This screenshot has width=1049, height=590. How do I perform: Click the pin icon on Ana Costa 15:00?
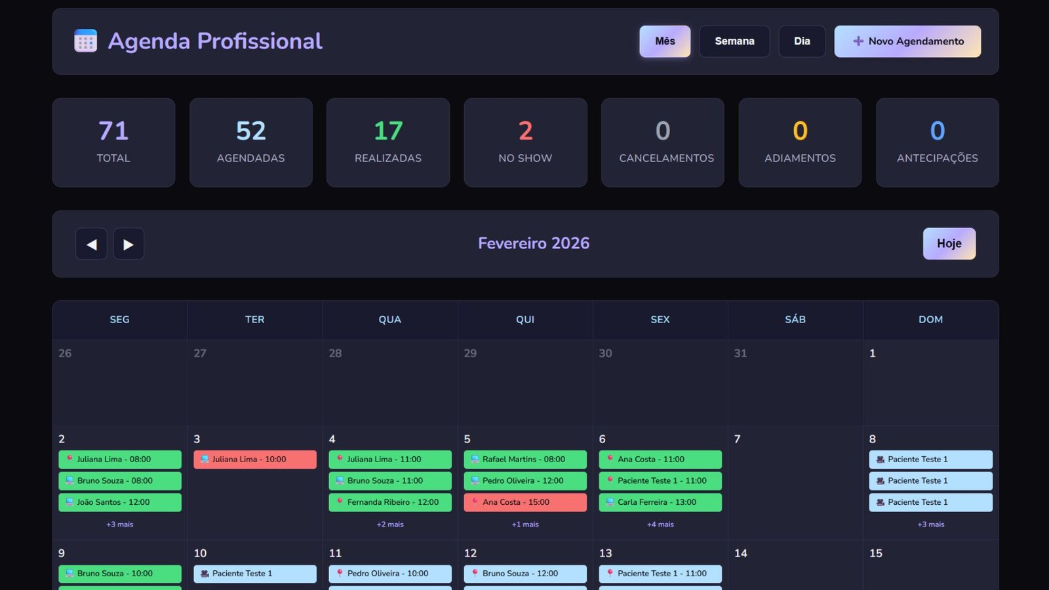[x=475, y=502]
